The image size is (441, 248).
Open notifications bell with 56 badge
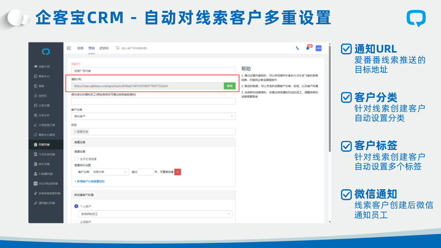308,48
